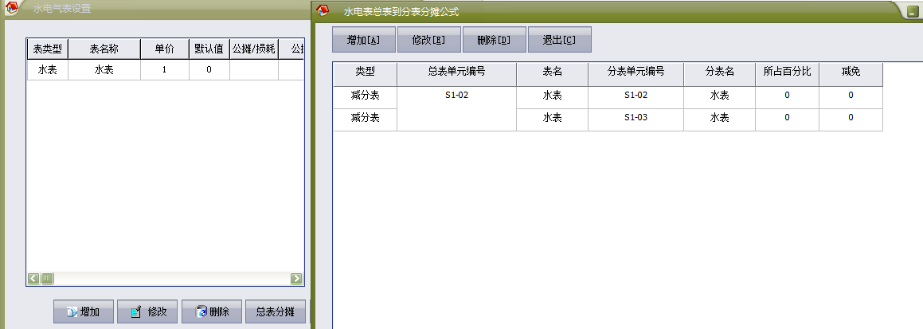This screenshot has width=923, height=329.
Task: Click the app icon in 水电气表设置 title bar
Action: click(11, 8)
